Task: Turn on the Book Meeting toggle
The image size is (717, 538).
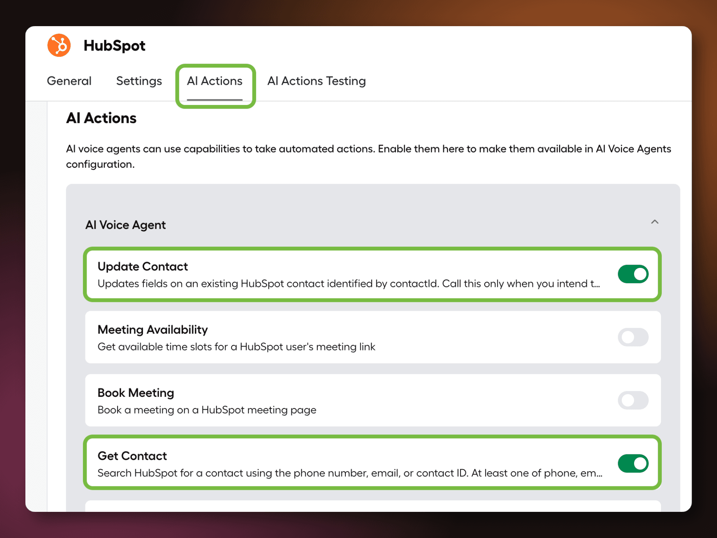Action: [x=633, y=401]
